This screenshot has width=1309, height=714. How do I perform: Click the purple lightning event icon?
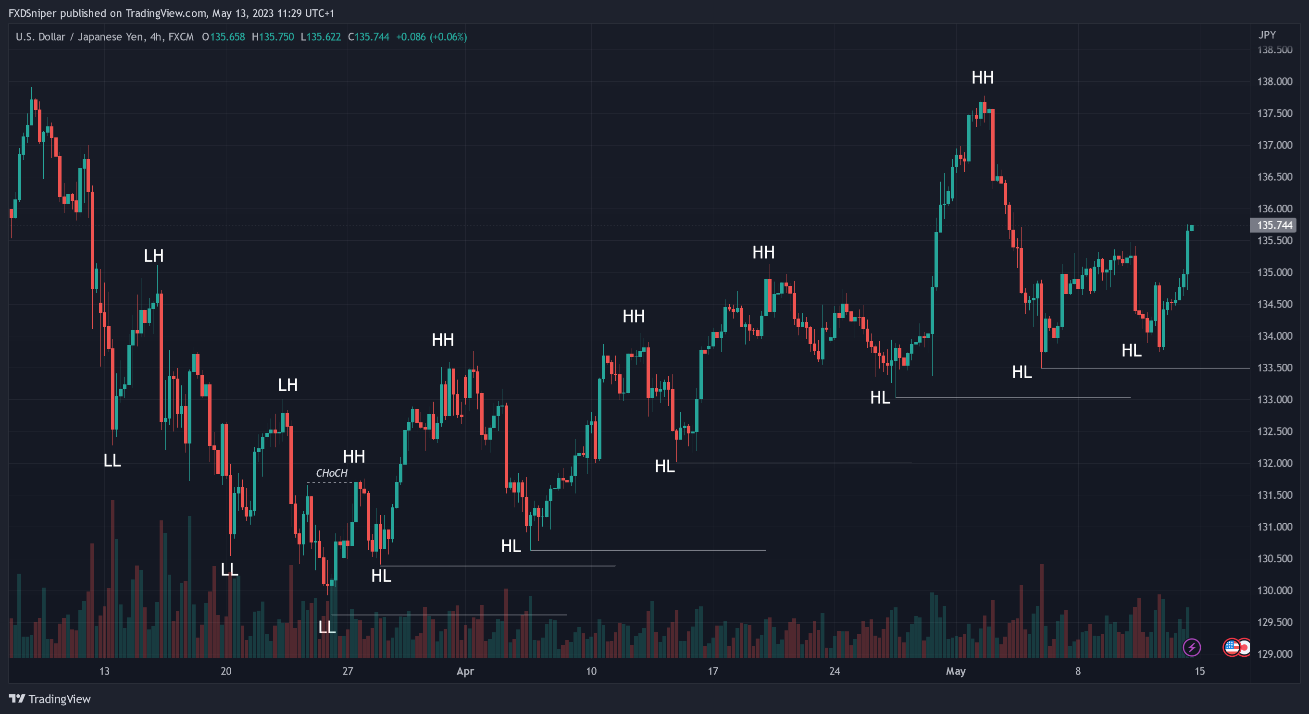[1192, 647]
